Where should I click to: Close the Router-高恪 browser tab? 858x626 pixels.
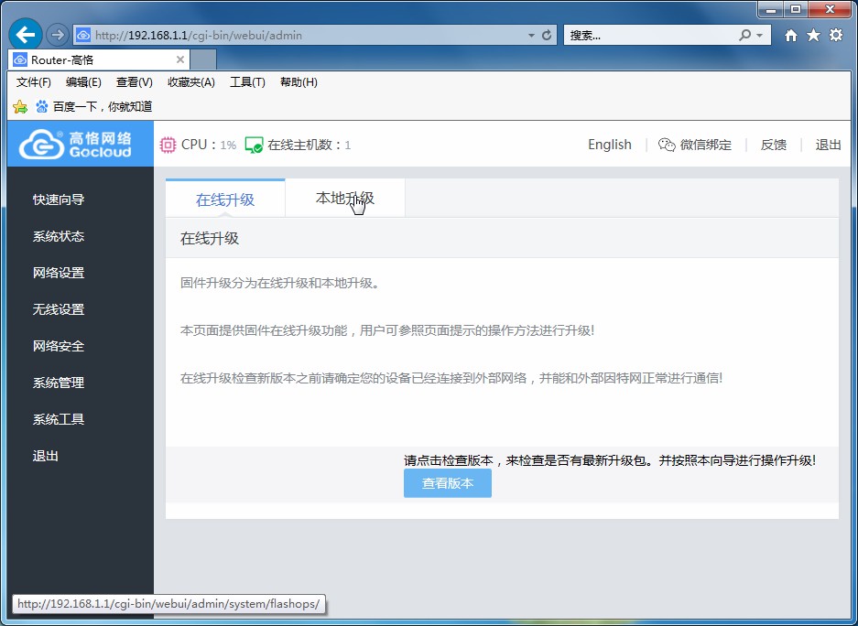click(180, 59)
